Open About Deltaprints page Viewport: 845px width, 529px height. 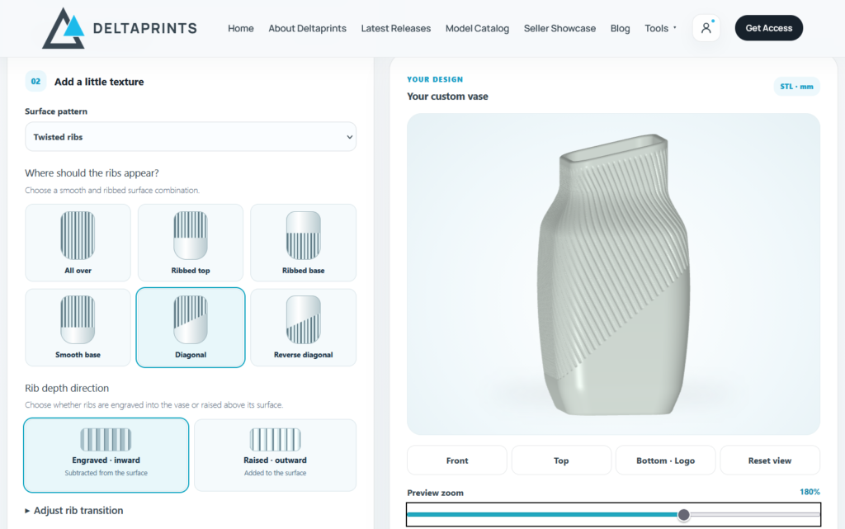(307, 28)
